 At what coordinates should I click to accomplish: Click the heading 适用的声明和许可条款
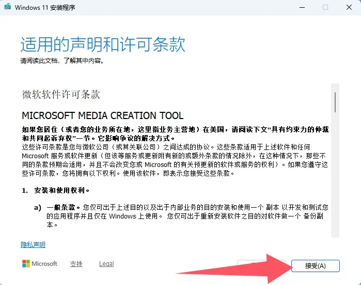click(103, 44)
